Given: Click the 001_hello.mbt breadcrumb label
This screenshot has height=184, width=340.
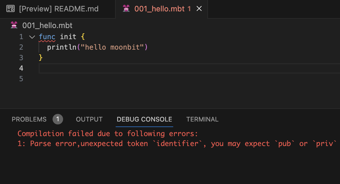Looking at the screenshot, I should [47, 25].
